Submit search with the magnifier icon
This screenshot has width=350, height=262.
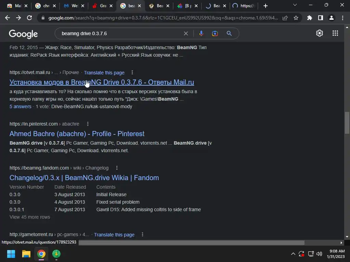pos(229,33)
